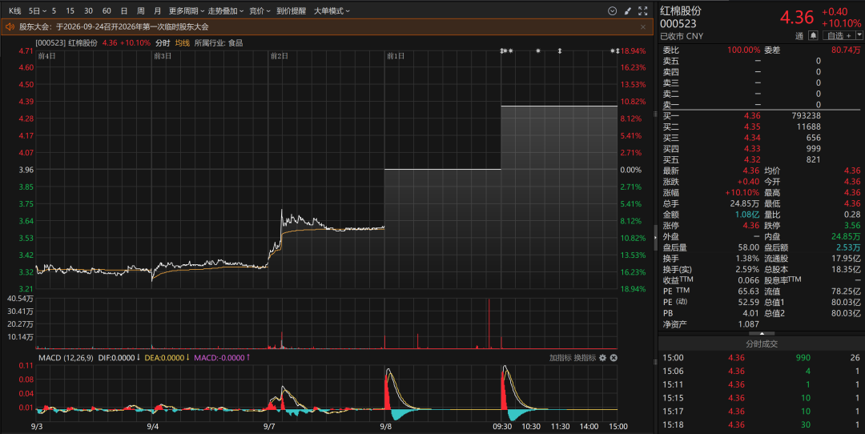Open the 5日 period dropdown
The image size is (865, 434).
pos(38,11)
